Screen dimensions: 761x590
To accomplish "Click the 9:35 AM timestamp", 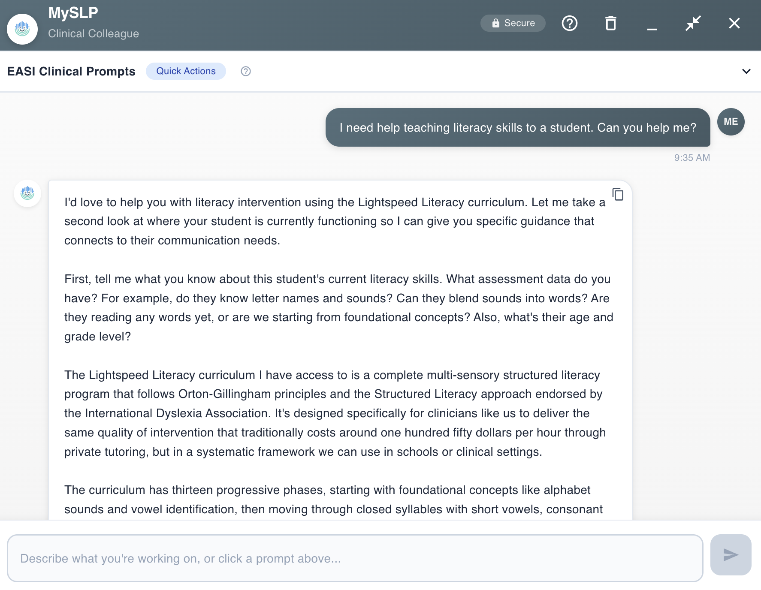I will point(691,157).
